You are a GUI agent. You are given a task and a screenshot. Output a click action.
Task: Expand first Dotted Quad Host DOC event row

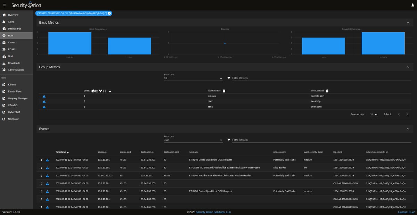[41, 160]
